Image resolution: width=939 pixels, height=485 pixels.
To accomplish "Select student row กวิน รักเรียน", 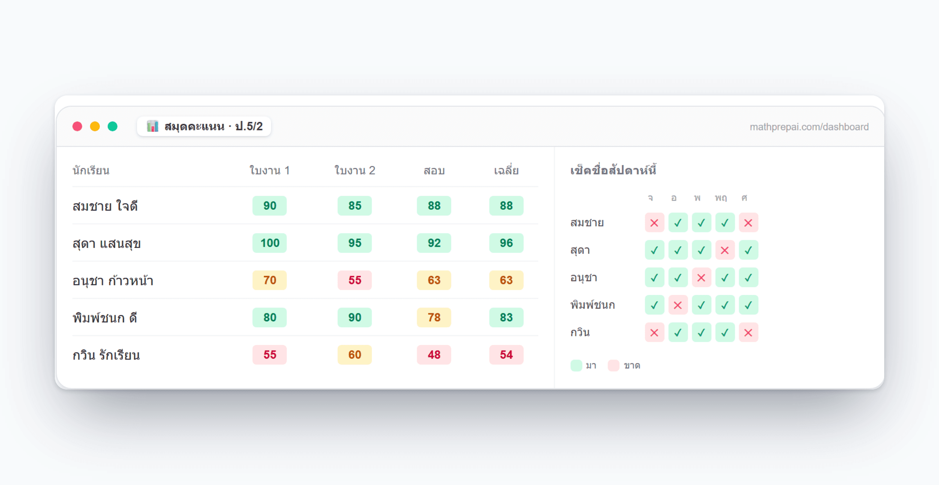I will coord(305,355).
